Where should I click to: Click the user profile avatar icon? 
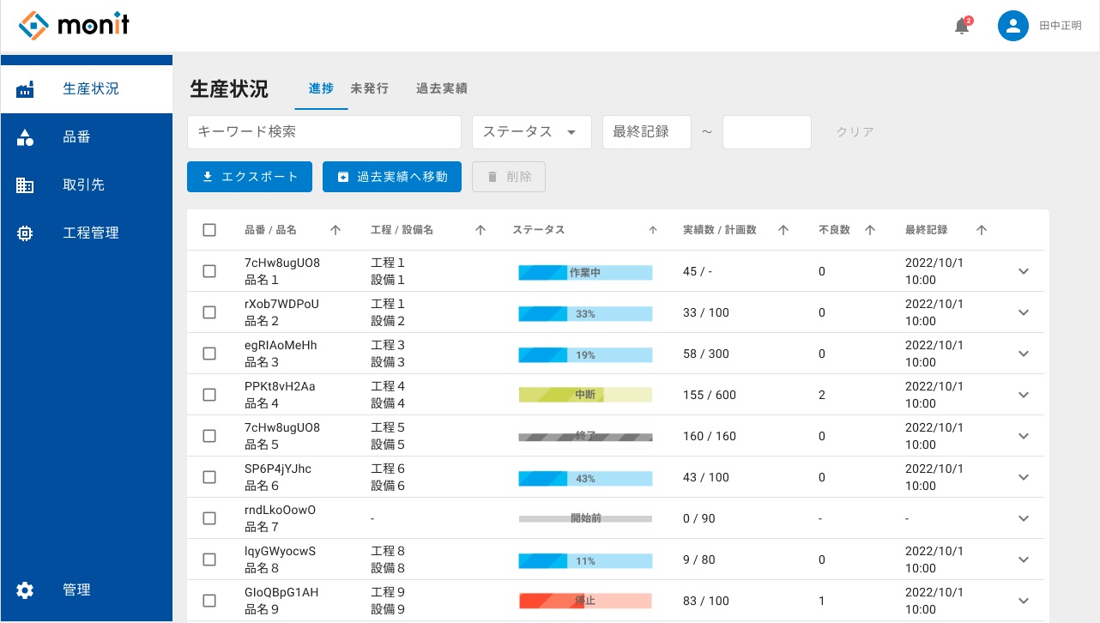coord(1012,26)
